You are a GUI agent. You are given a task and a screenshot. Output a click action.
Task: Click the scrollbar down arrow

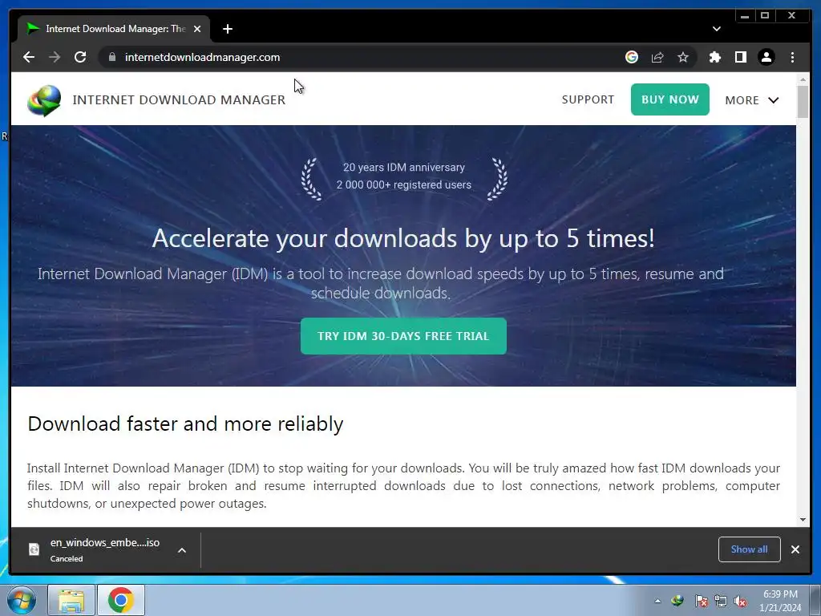[x=803, y=520]
